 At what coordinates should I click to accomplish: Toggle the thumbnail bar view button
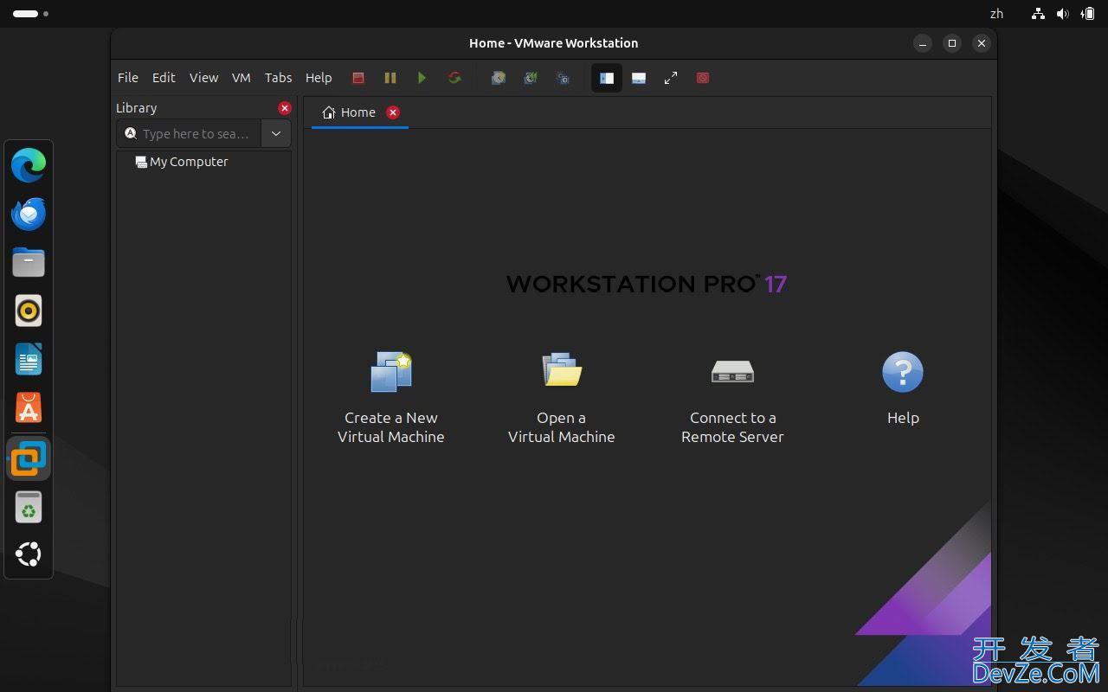click(x=639, y=78)
